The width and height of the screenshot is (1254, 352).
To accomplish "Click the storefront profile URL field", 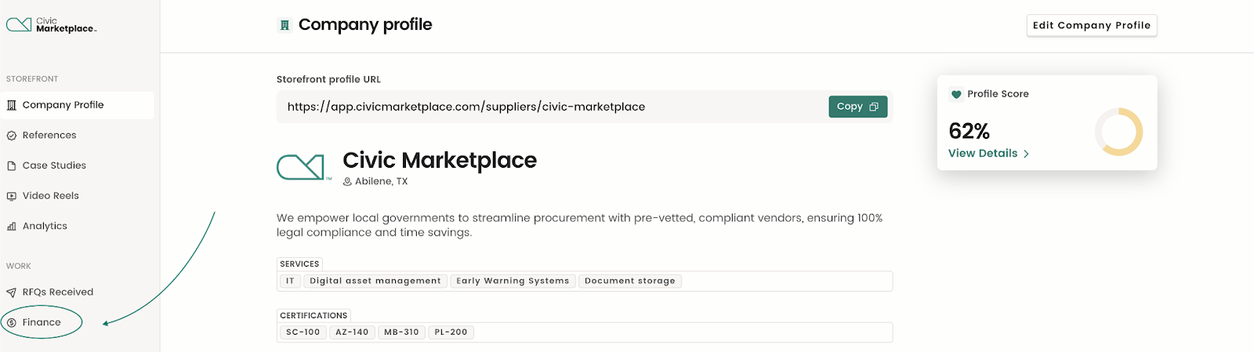I will click(585, 107).
